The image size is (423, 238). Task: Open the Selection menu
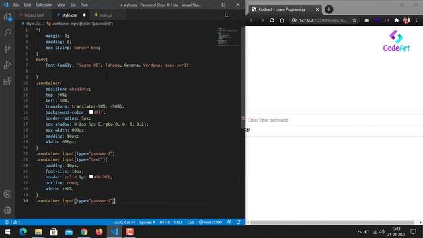coord(44,5)
